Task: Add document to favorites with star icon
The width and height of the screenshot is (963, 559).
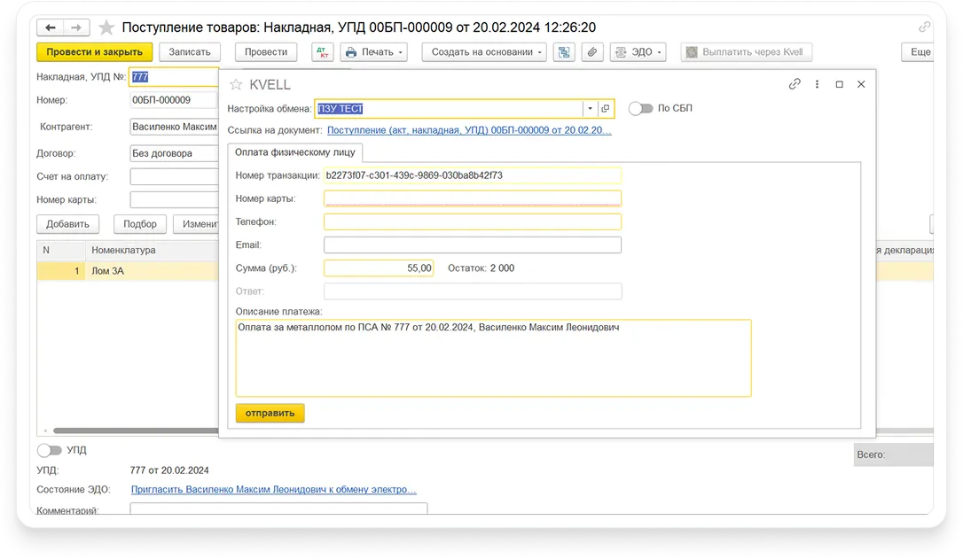Action: 106,27
